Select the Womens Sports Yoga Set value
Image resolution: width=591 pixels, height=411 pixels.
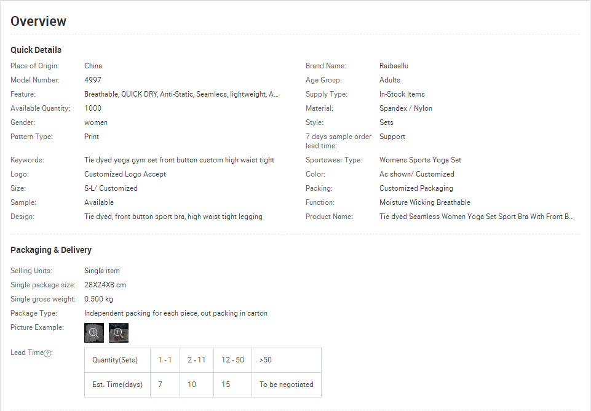coord(420,160)
